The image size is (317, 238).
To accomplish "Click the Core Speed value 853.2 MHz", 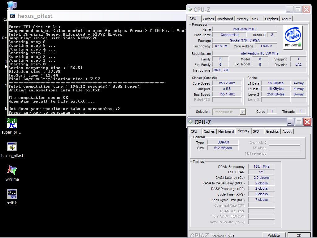I will [x=227, y=83].
